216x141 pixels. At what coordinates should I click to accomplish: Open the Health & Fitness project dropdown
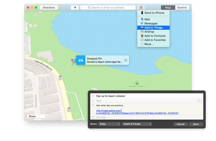coord(137,124)
